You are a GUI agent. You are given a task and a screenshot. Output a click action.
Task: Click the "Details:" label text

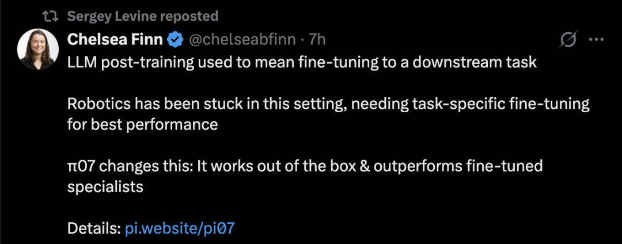pos(93,228)
